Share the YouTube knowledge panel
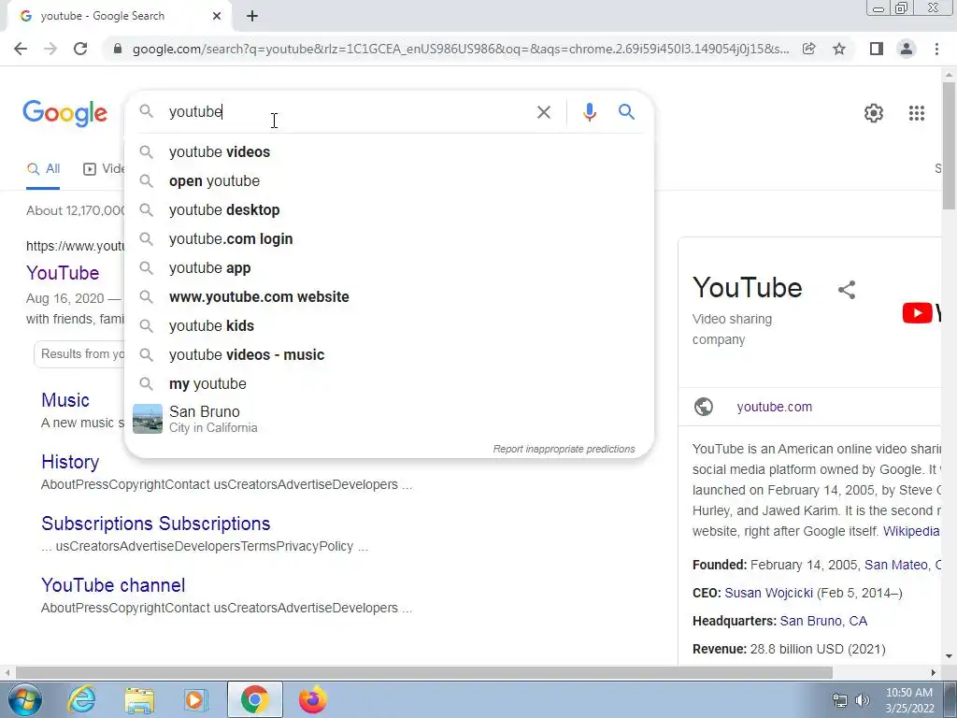The image size is (957, 718). click(847, 290)
